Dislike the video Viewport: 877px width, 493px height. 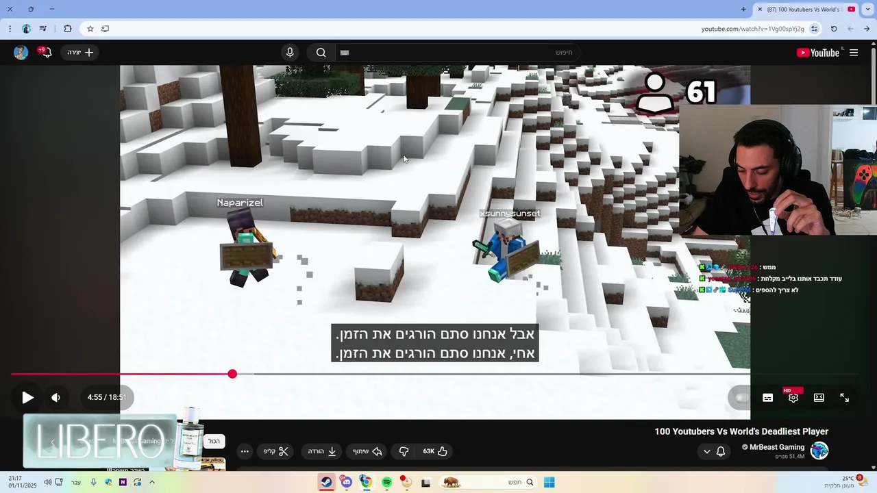pyautogui.click(x=404, y=451)
